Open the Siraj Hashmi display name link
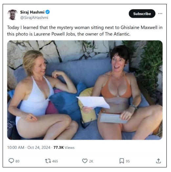 pos(32,12)
